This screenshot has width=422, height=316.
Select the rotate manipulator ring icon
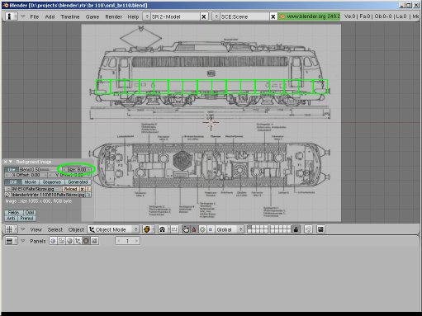coord(202,229)
